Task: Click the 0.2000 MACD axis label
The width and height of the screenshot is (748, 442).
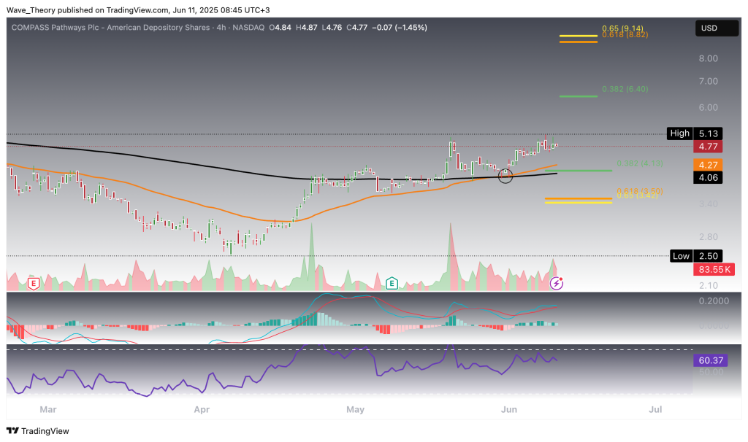Action: tap(714, 301)
